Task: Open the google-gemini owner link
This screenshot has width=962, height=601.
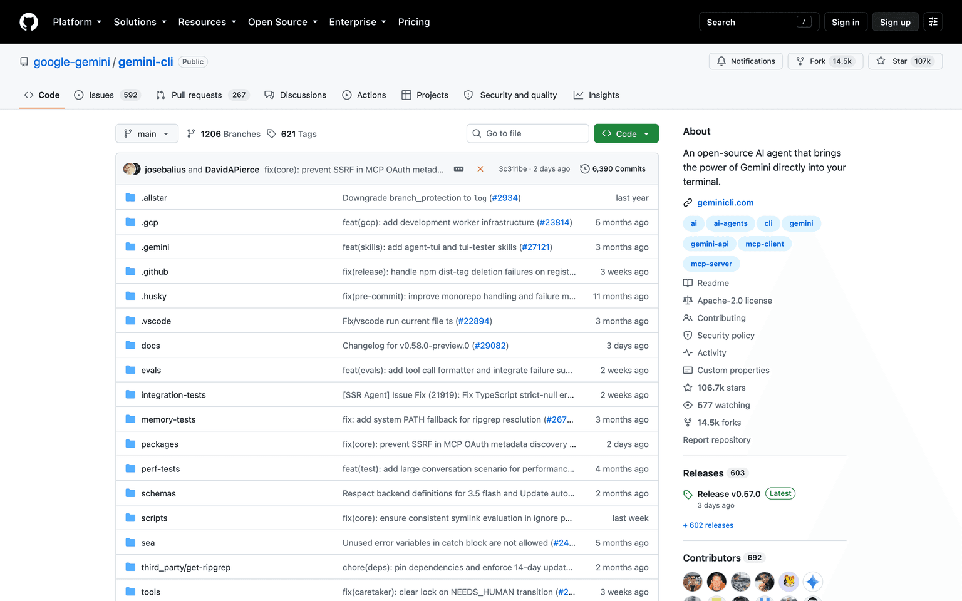Action: pyautogui.click(x=71, y=62)
